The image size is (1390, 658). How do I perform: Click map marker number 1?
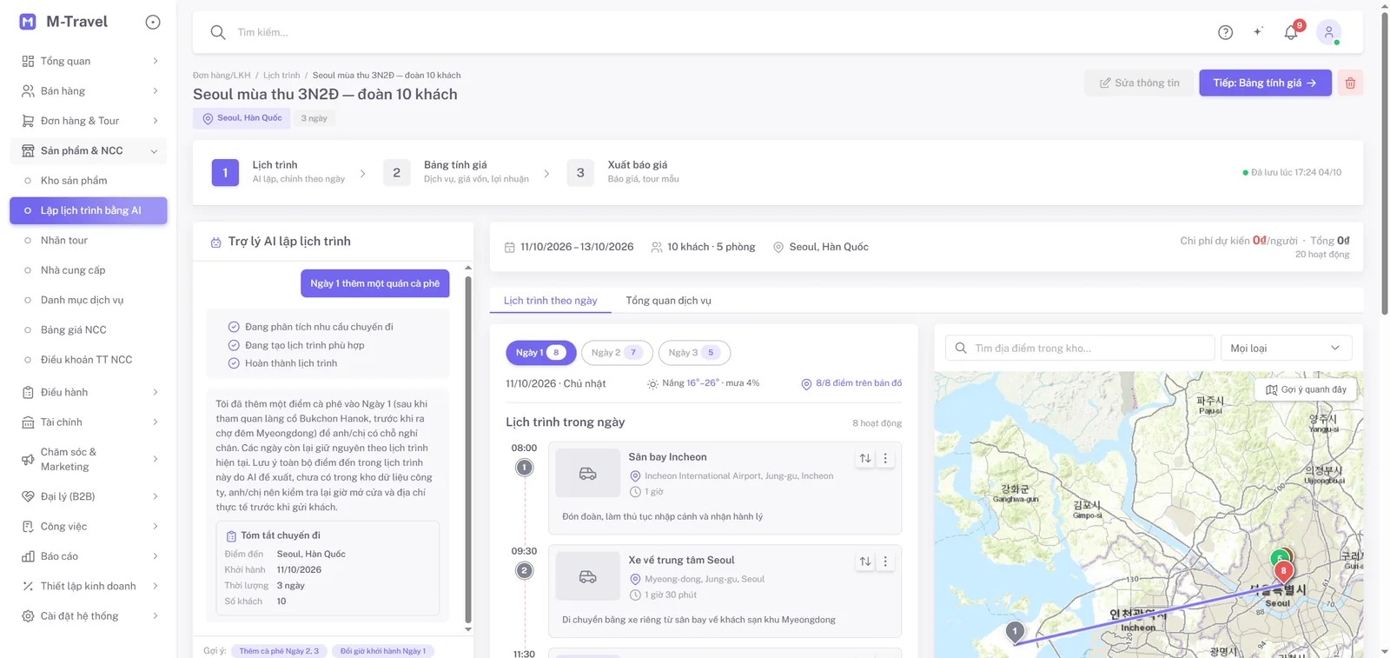click(1015, 631)
